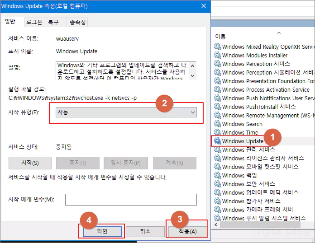
Task: Select Windows 모바일 핫스팟 서비스 row
Action: [260, 167]
